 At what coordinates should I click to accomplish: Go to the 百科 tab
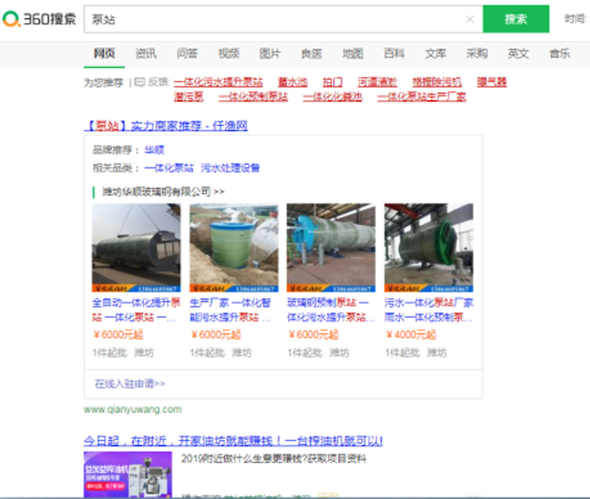pyautogui.click(x=394, y=54)
